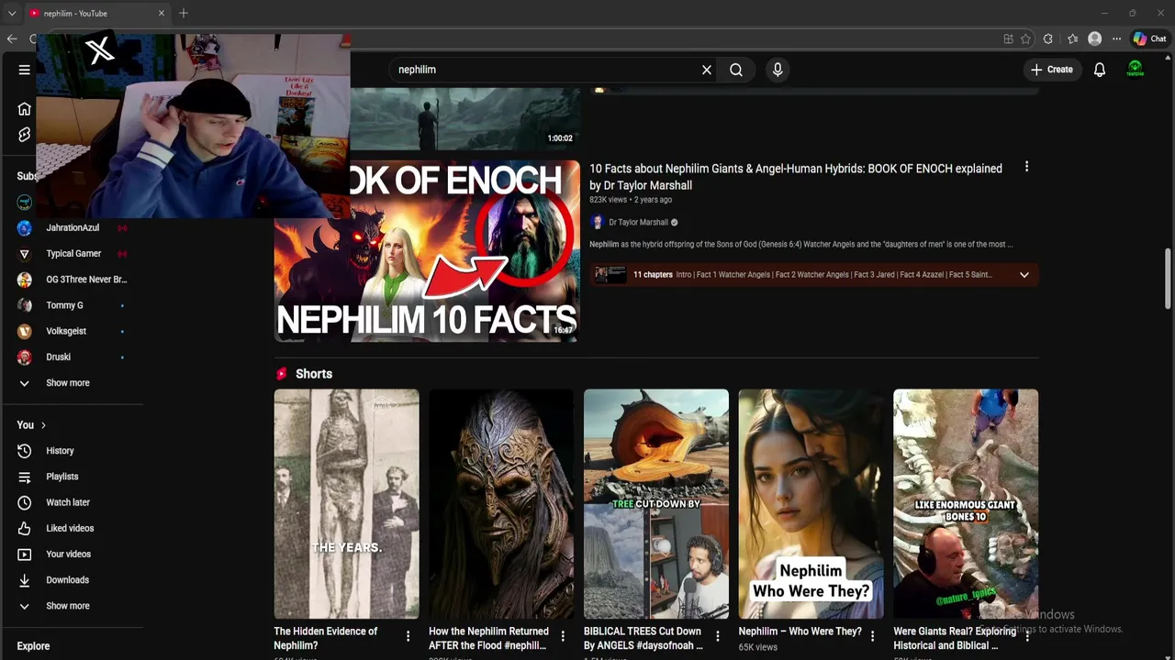Open options for Who Were They short

(872, 635)
